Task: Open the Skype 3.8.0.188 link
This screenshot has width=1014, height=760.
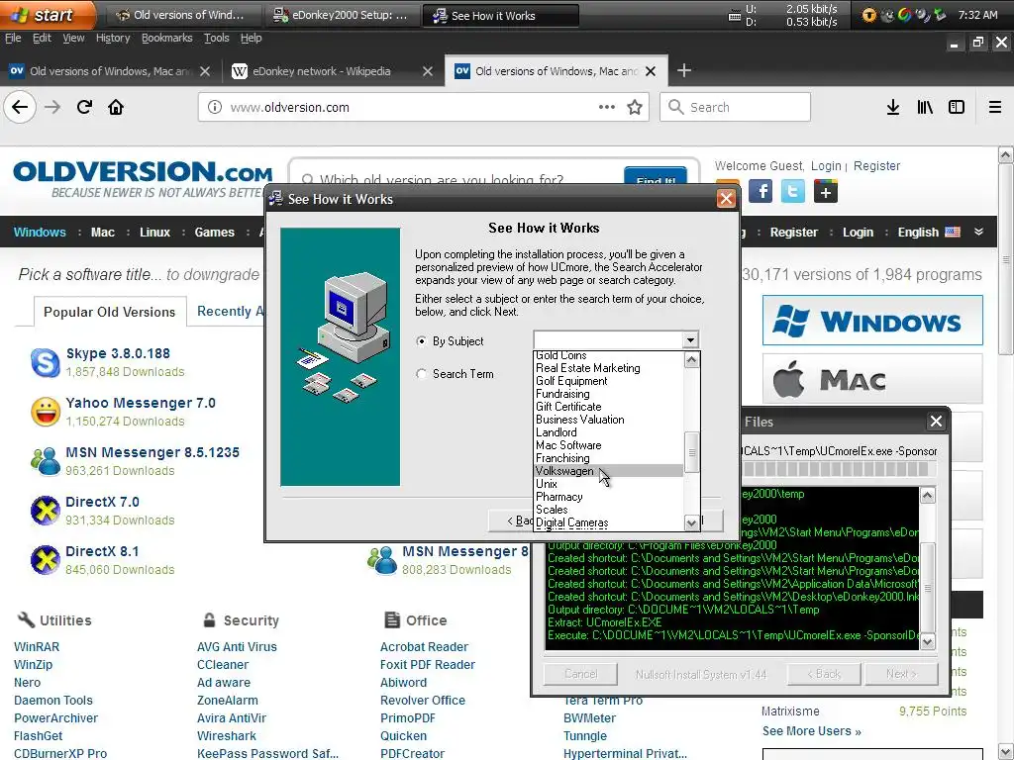Action: tap(118, 353)
